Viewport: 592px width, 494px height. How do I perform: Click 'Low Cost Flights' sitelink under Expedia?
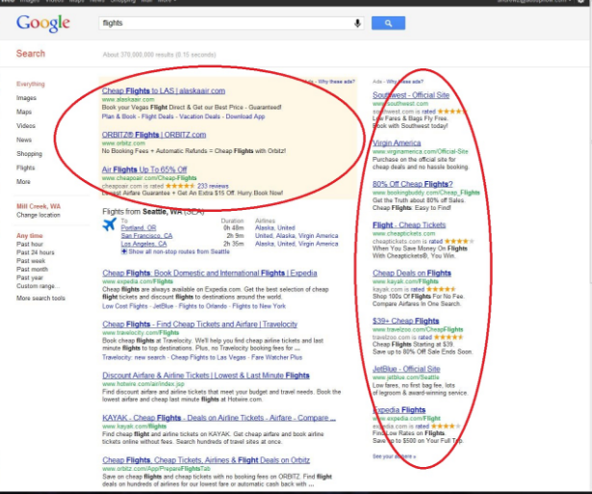(x=125, y=306)
